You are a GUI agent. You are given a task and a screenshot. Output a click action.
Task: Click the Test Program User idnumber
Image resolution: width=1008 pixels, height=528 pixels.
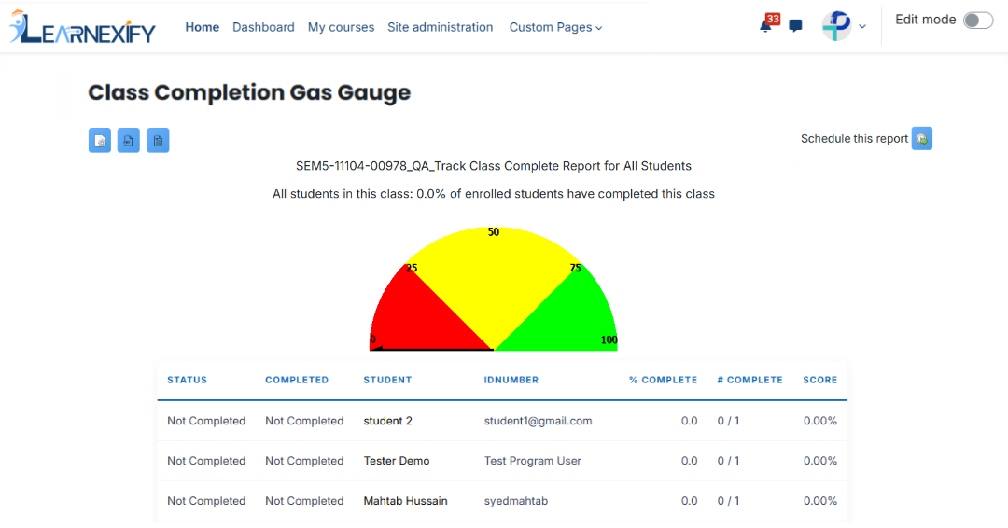click(x=532, y=461)
